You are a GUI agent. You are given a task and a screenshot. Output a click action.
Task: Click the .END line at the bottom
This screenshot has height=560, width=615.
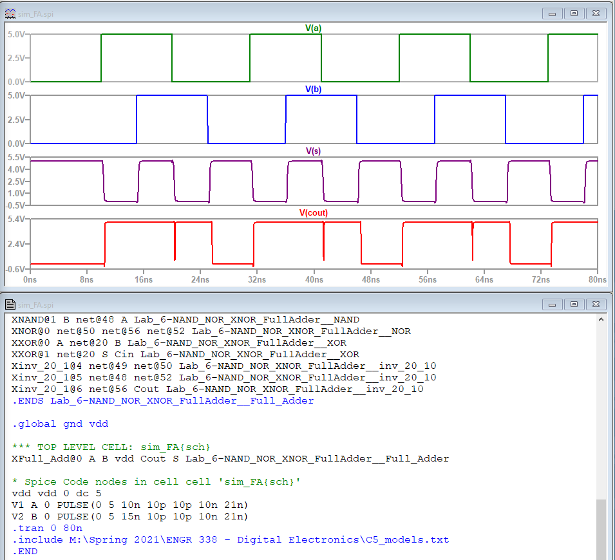click(24, 552)
